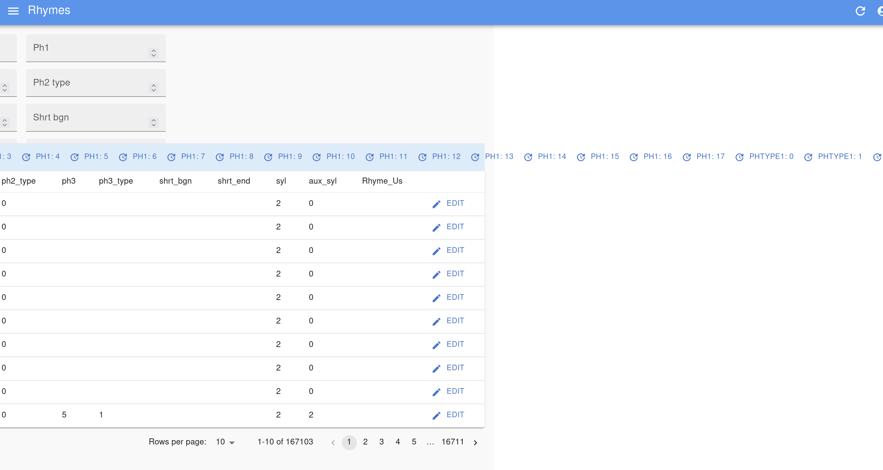883x470 pixels.
Task: Click the pencil edit icon on the first row
Action: point(436,204)
